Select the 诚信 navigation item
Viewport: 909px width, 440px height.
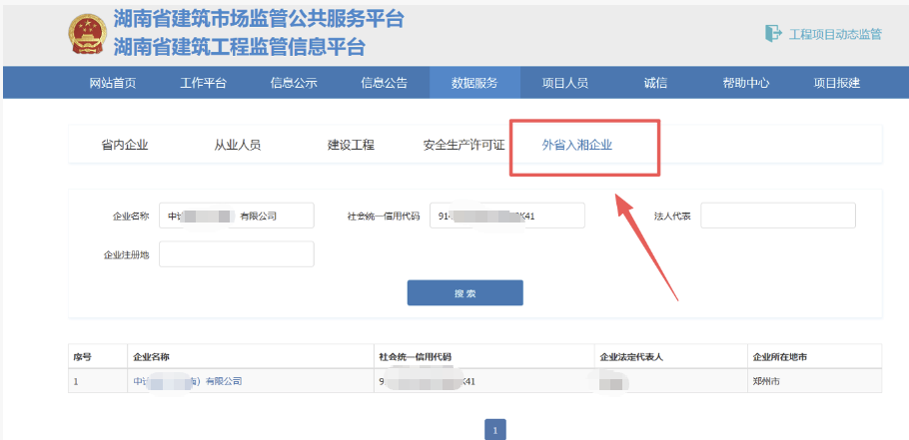[x=655, y=83]
